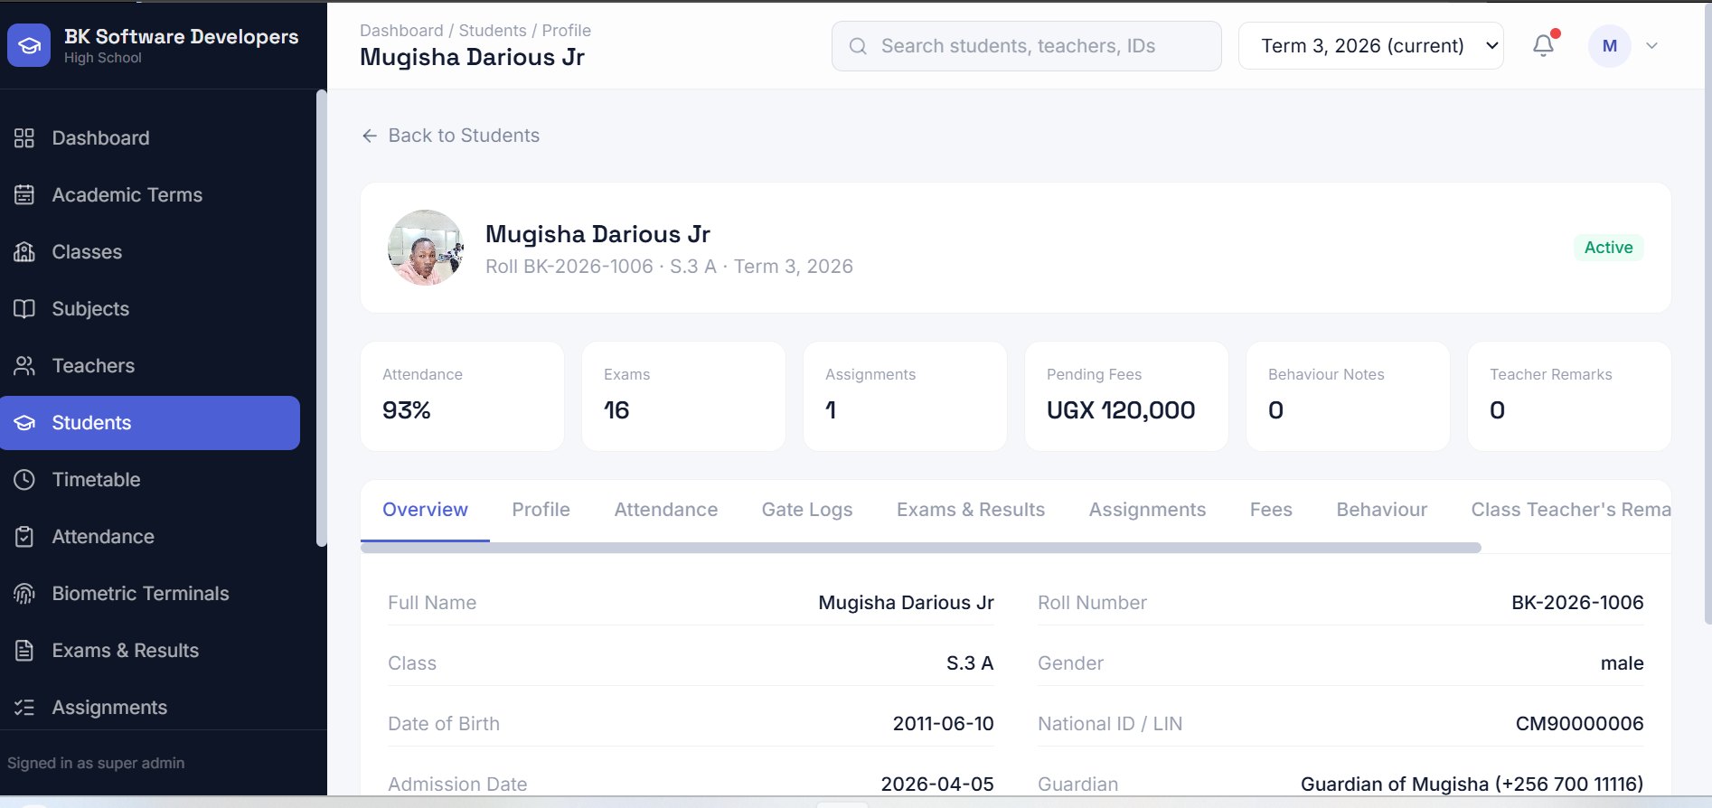Click the Pending Fees UGX 120,000 card
This screenshot has width=1712, height=808.
coord(1126,396)
